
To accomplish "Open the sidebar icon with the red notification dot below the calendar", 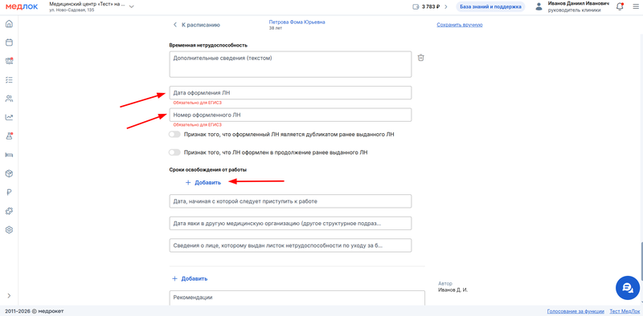I will [x=9, y=61].
